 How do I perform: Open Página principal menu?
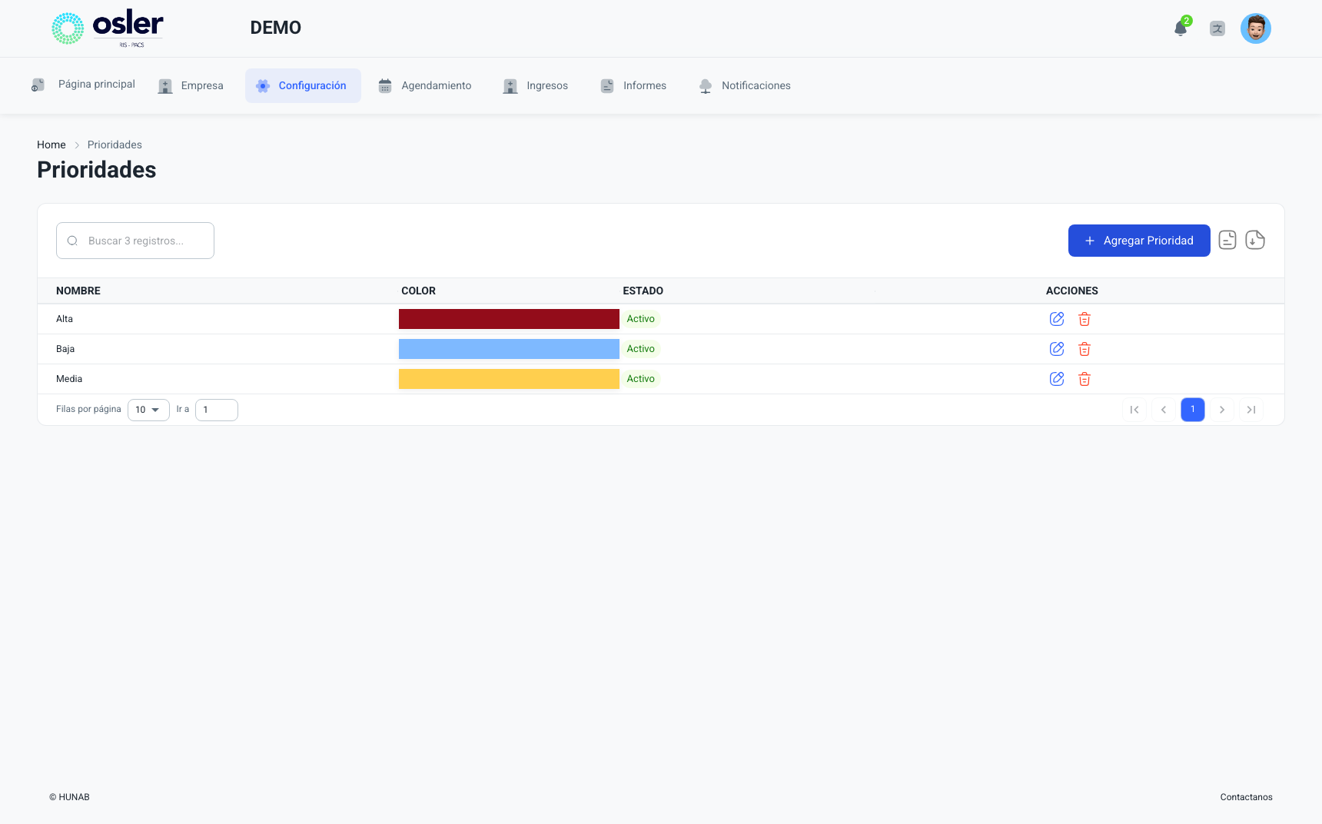[x=83, y=85]
